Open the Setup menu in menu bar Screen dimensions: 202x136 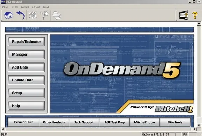pyautogui.click(x=36, y=7)
